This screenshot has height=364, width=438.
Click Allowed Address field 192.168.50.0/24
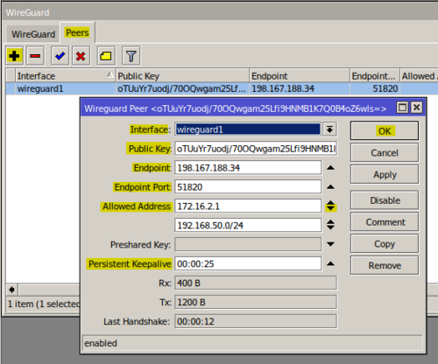pos(248,225)
